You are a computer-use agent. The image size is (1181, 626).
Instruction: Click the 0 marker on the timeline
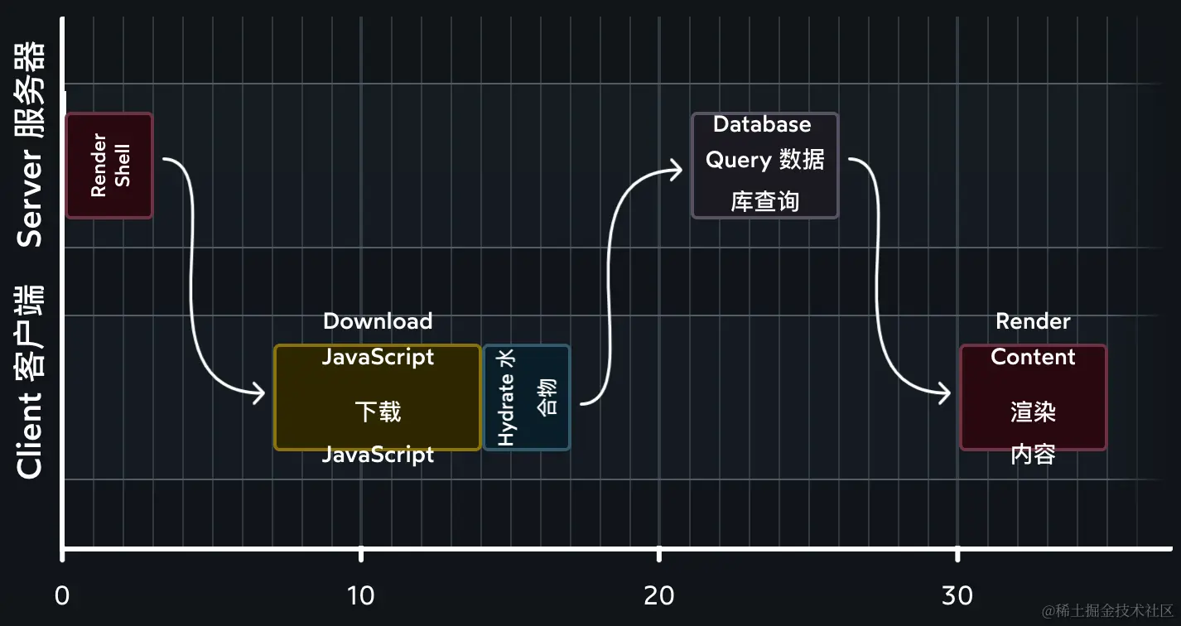tap(61, 595)
